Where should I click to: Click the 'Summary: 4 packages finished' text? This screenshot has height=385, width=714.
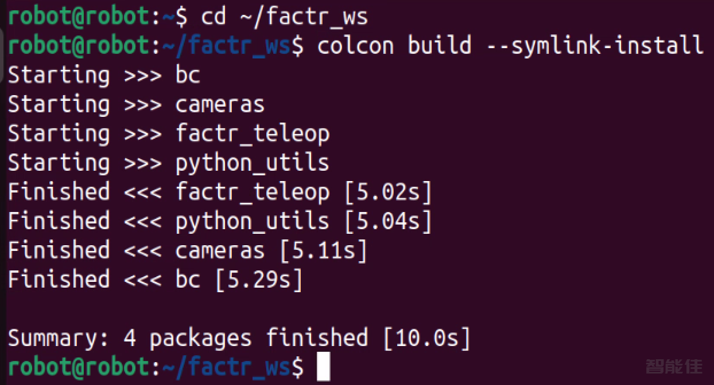(187, 338)
